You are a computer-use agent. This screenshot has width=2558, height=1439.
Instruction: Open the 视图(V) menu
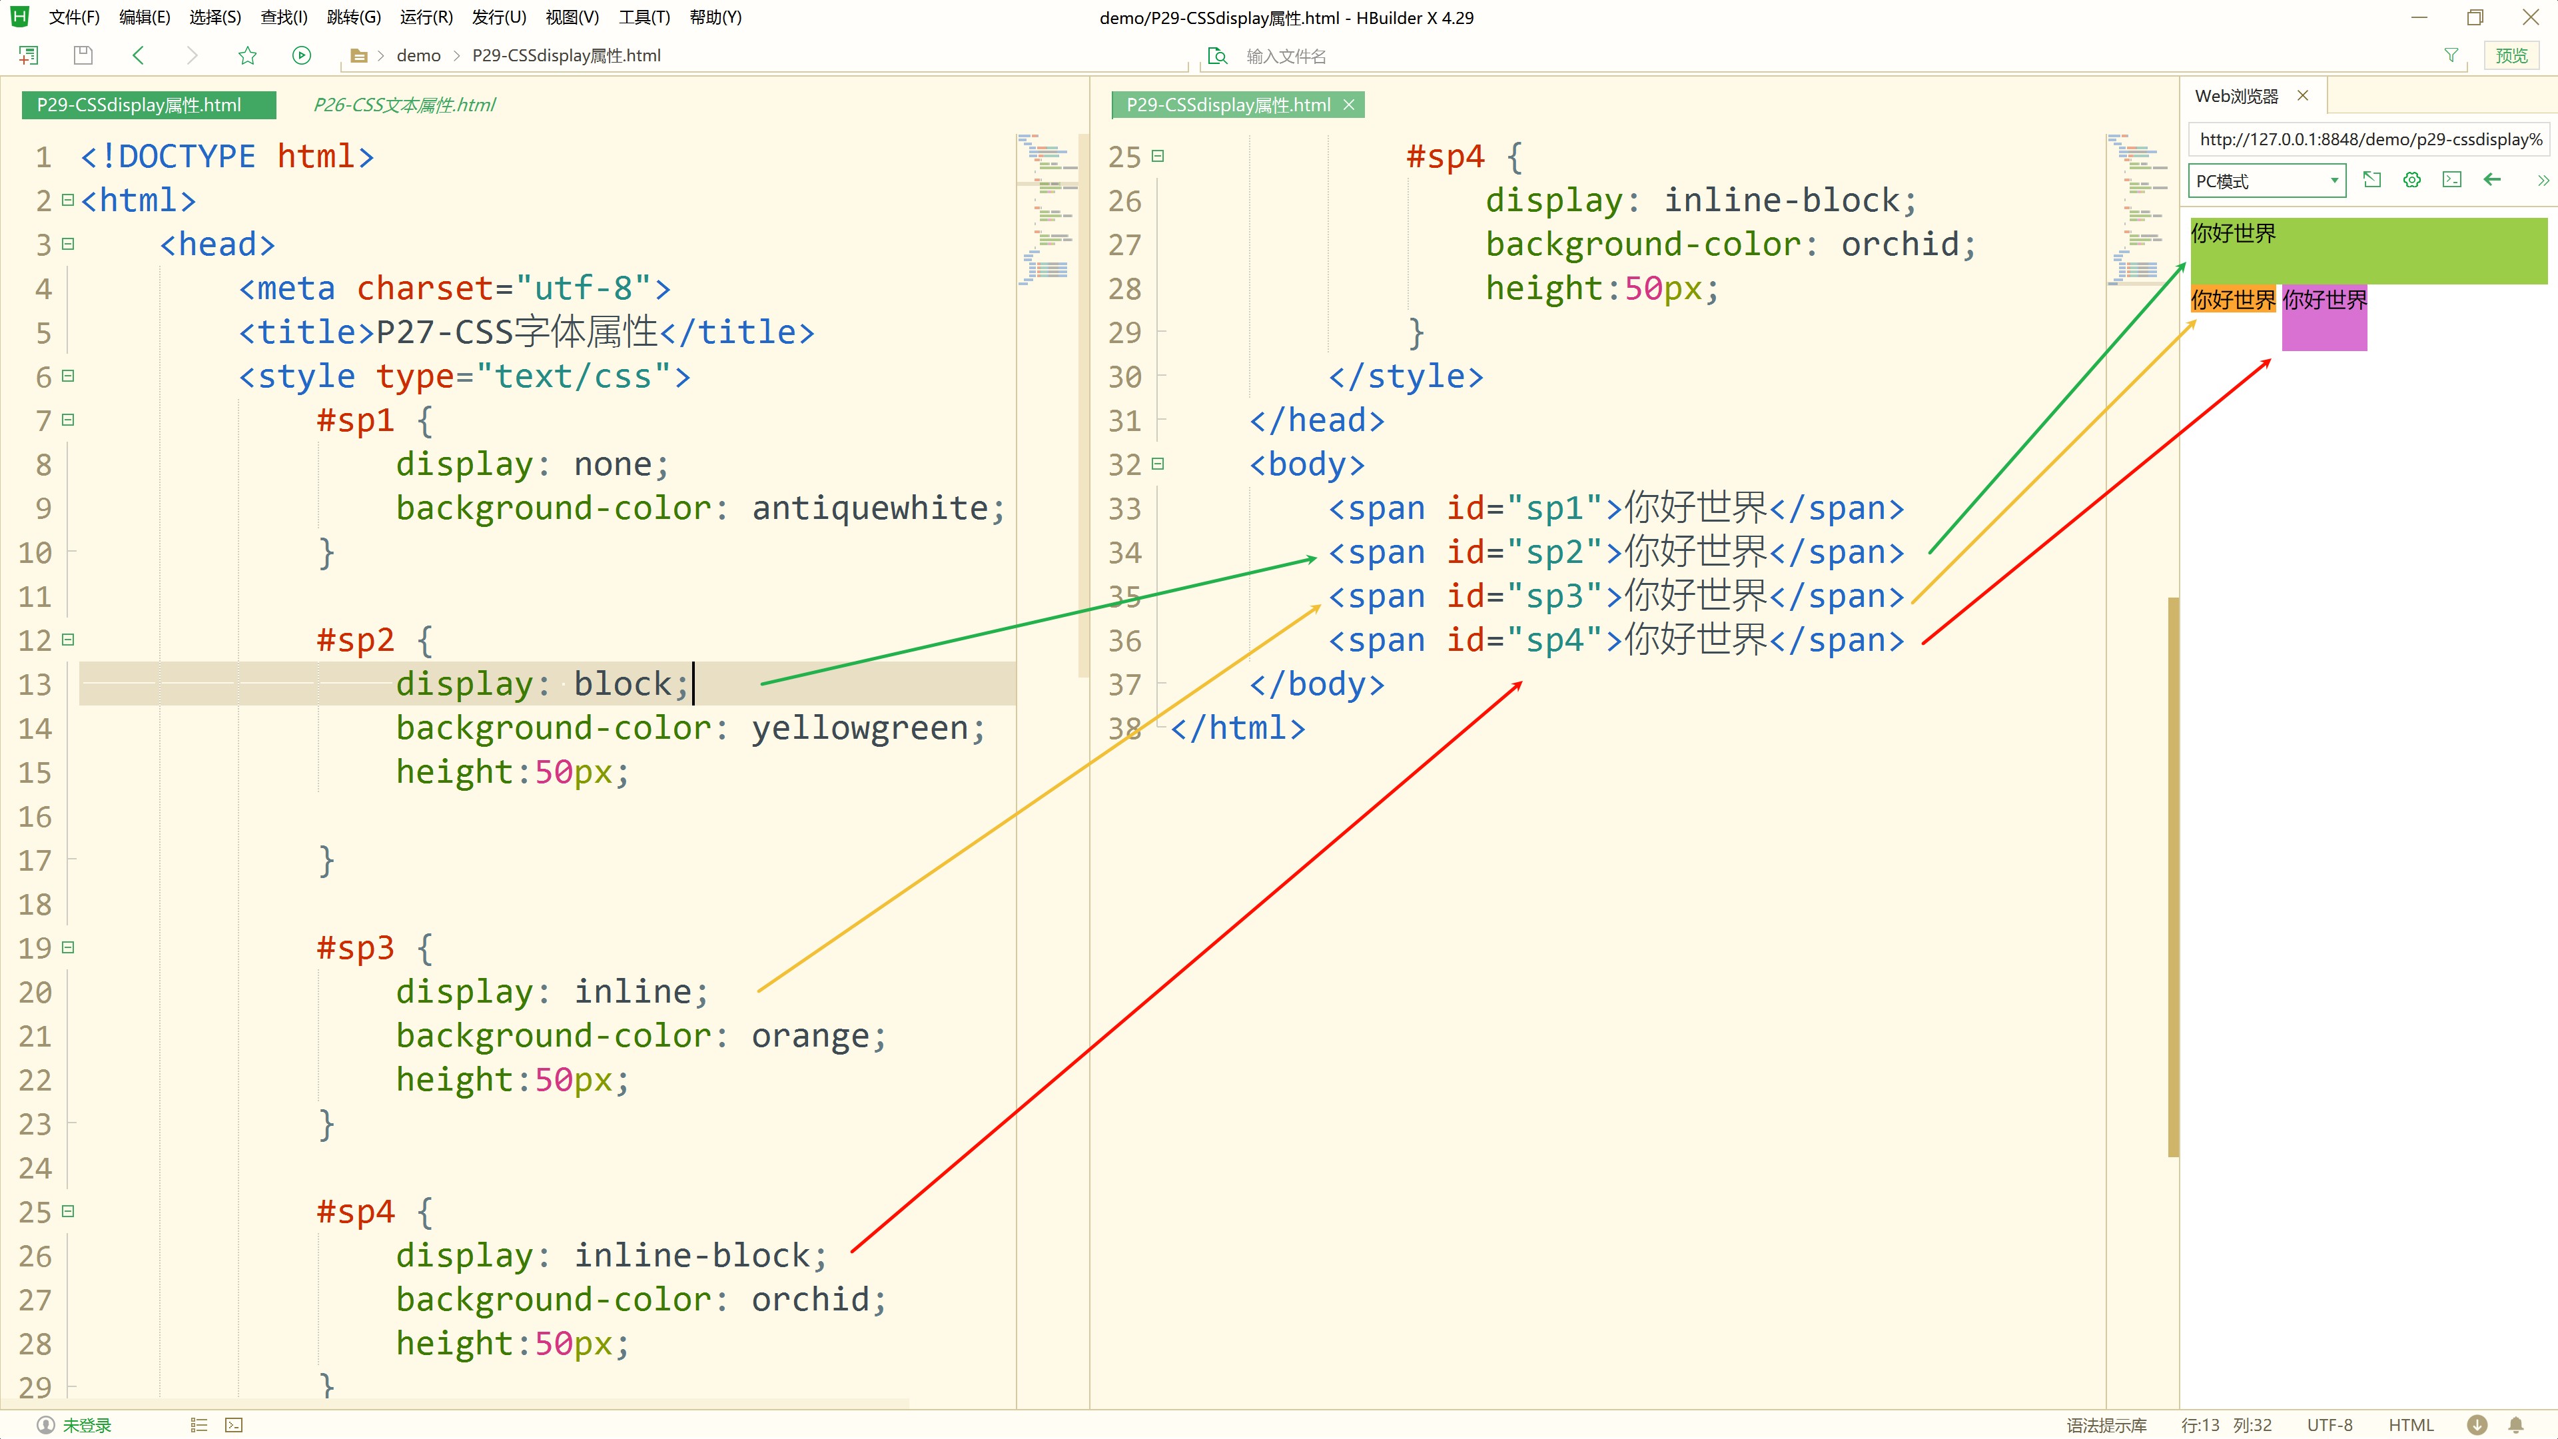[572, 17]
